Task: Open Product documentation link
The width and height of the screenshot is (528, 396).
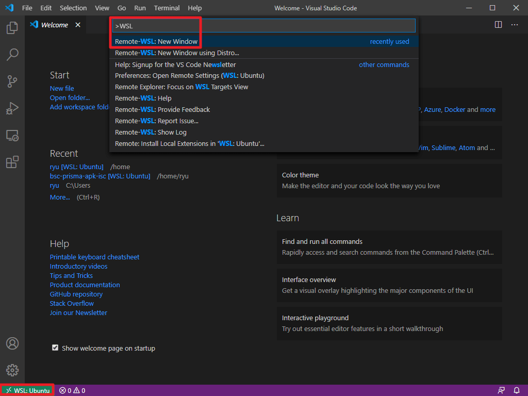Action: (x=85, y=285)
